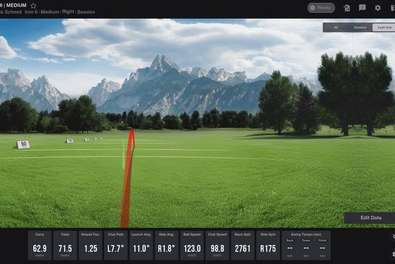Open the feedback message icon

pos(362,8)
